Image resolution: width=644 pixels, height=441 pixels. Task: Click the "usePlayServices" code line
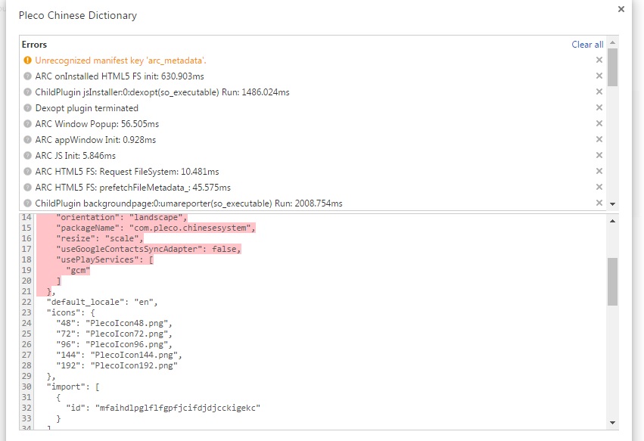click(104, 259)
